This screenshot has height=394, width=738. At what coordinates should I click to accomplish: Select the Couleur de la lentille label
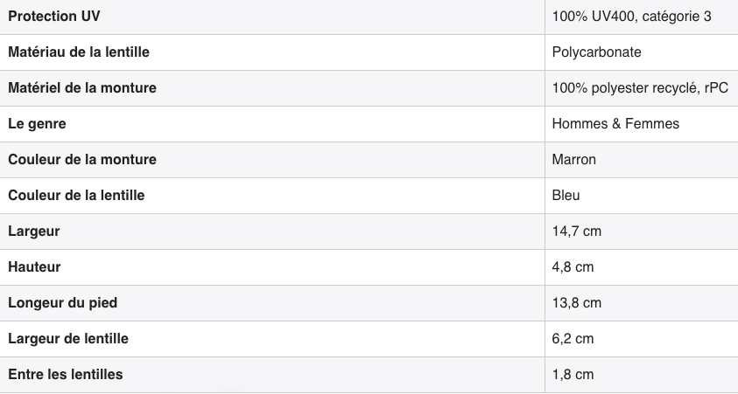(x=76, y=196)
